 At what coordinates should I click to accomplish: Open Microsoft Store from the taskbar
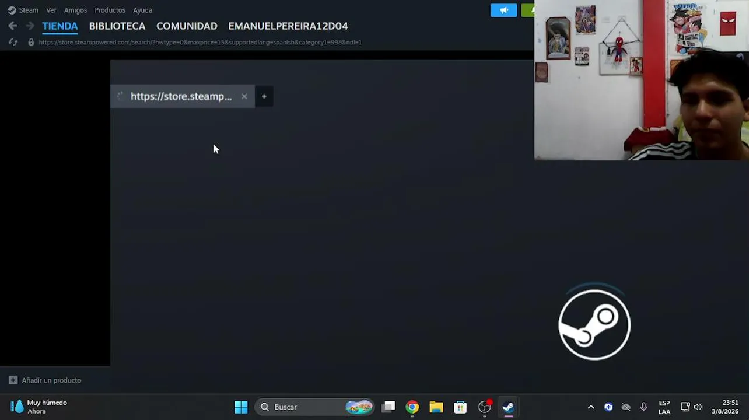point(460,407)
